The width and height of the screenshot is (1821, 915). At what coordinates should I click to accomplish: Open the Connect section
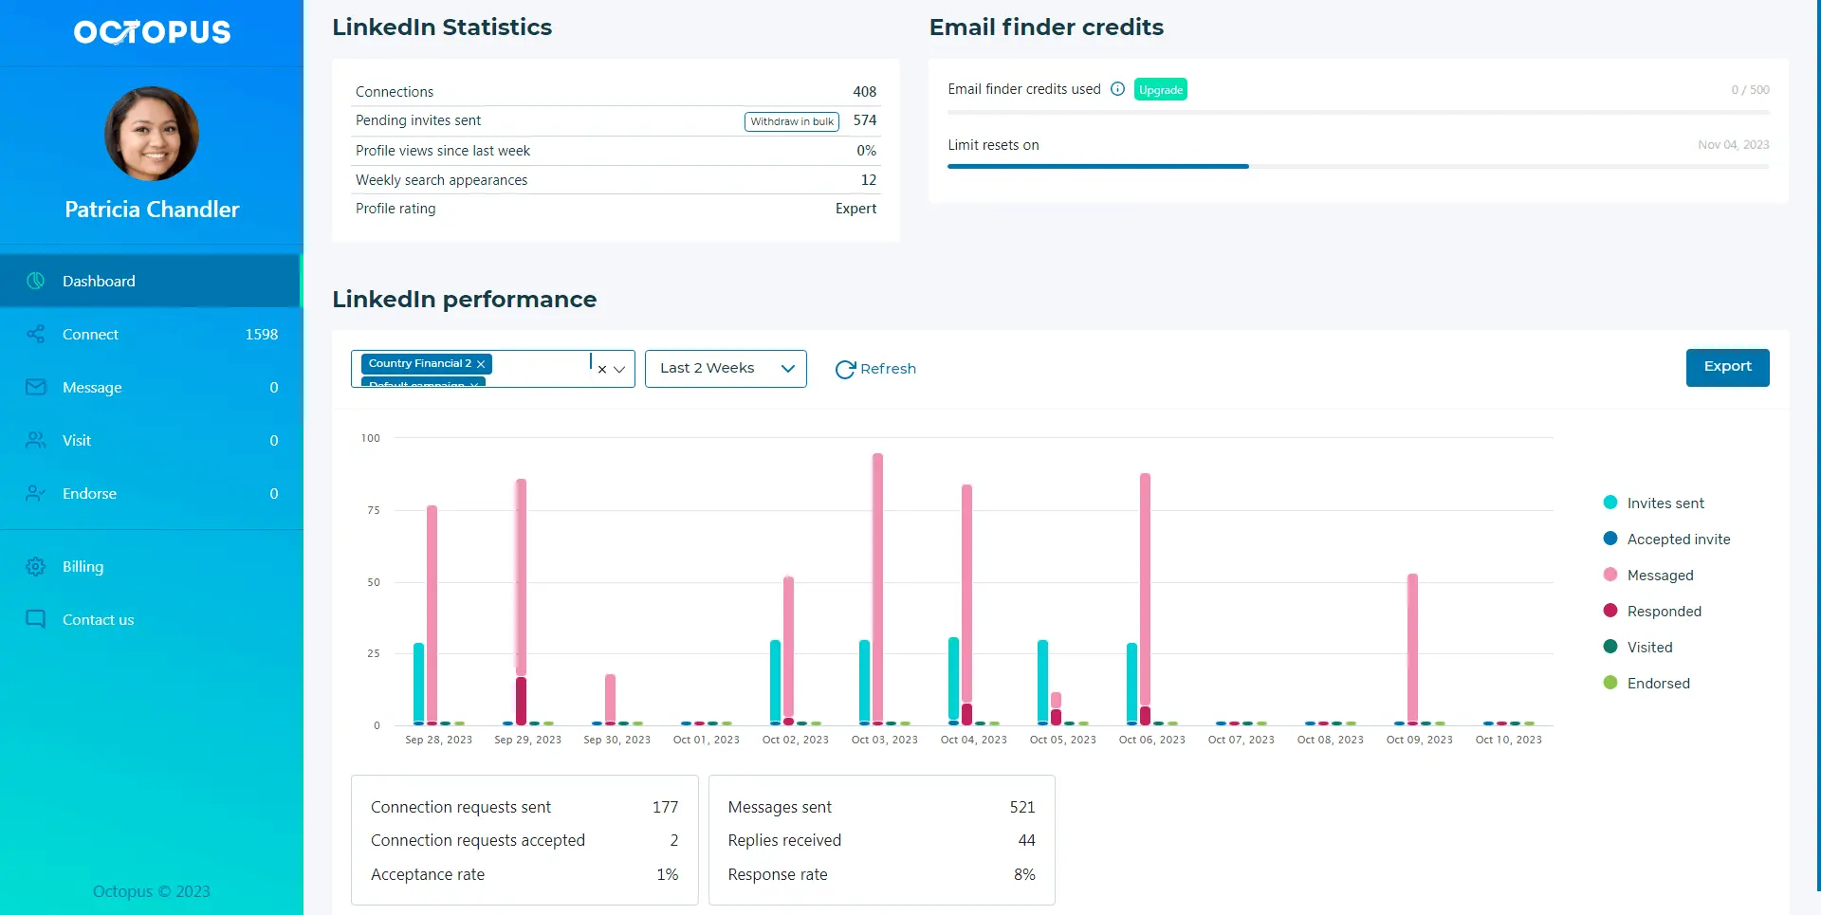pos(90,334)
